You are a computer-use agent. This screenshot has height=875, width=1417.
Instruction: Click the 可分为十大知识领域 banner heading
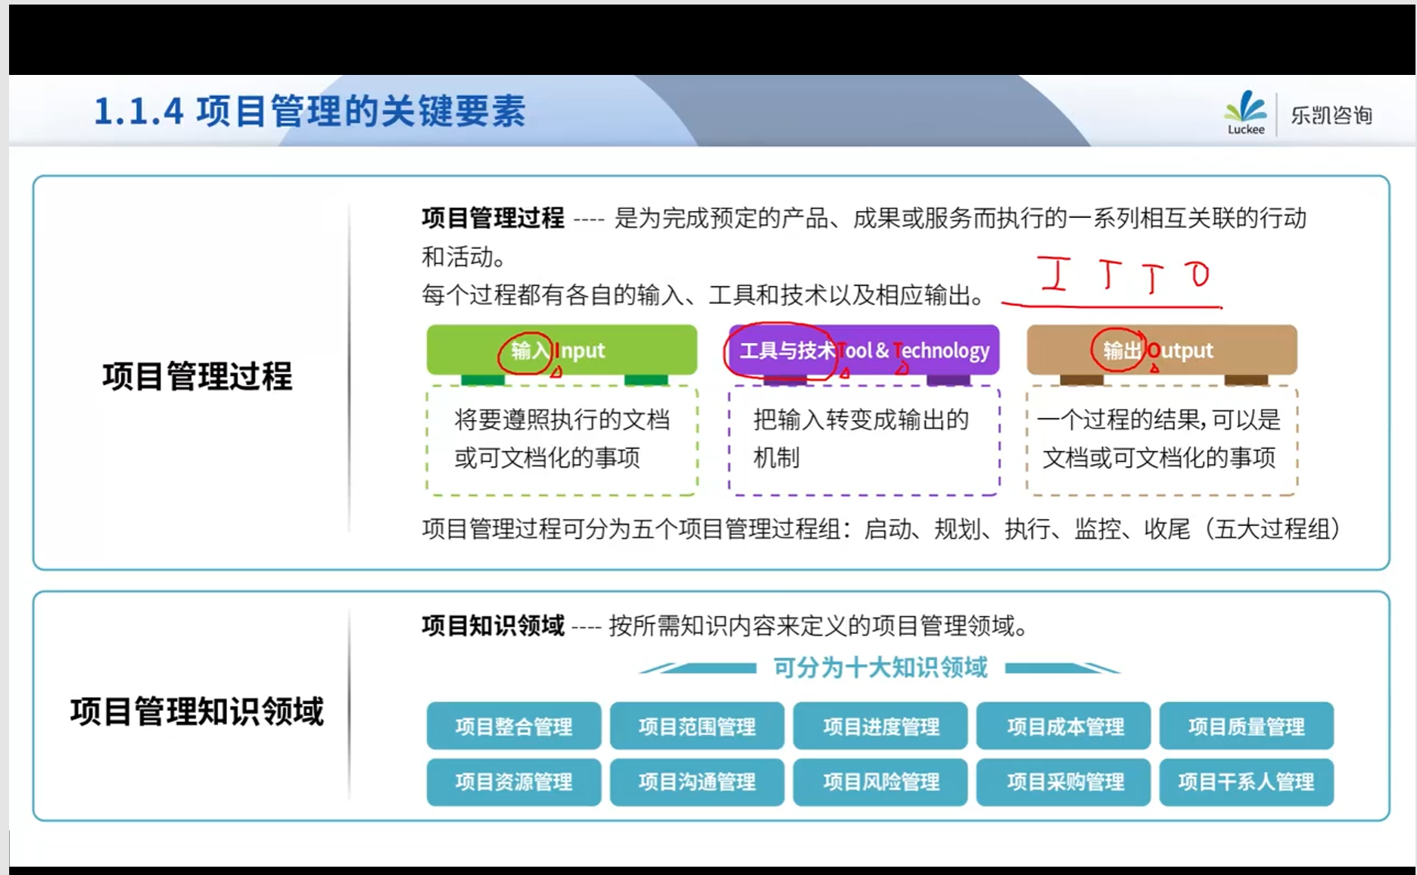tap(880, 668)
